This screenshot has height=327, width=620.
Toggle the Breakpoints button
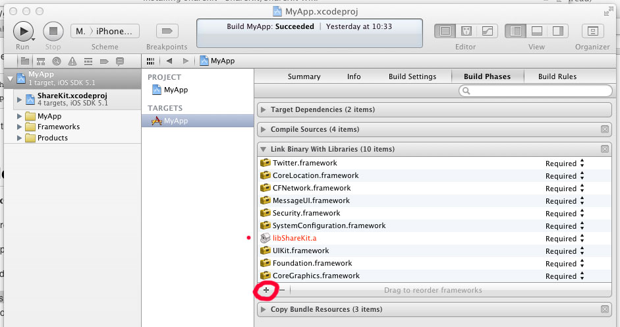[167, 31]
